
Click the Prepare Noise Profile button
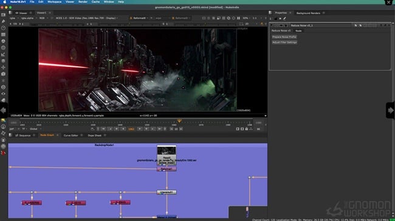click(284, 37)
